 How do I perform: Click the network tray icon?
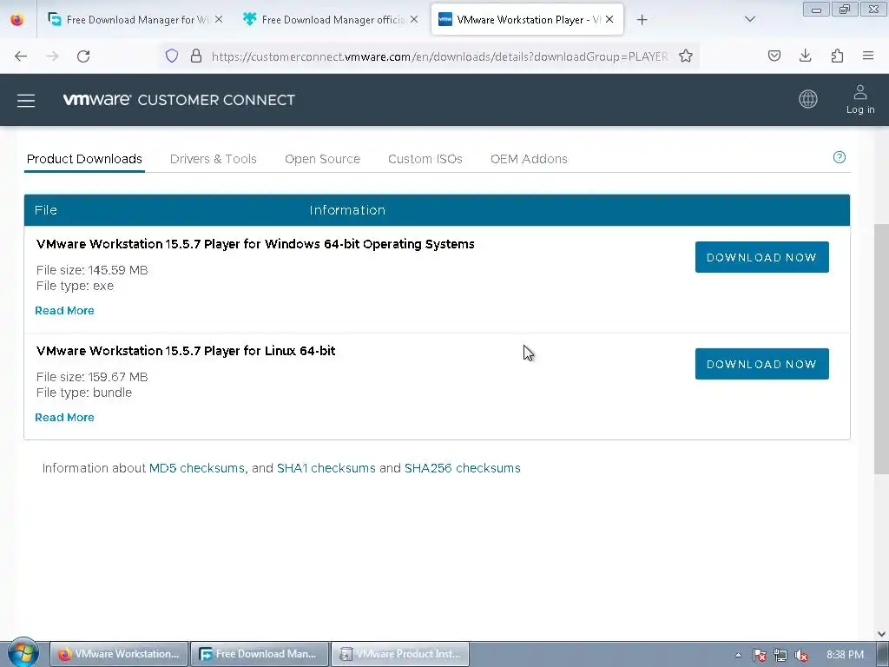tap(780, 655)
